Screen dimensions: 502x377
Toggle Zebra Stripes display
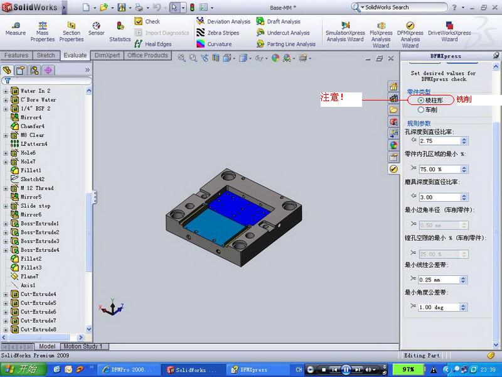pos(218,33)
